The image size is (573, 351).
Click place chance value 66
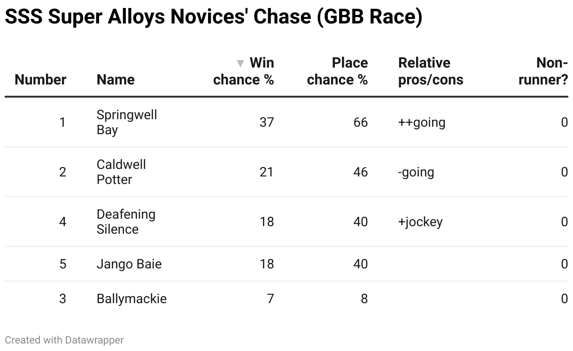(360, 122)
